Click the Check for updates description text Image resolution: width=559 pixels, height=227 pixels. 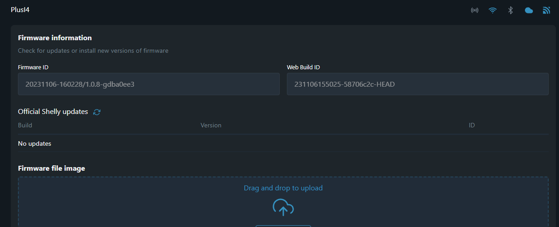pos(93,51)
